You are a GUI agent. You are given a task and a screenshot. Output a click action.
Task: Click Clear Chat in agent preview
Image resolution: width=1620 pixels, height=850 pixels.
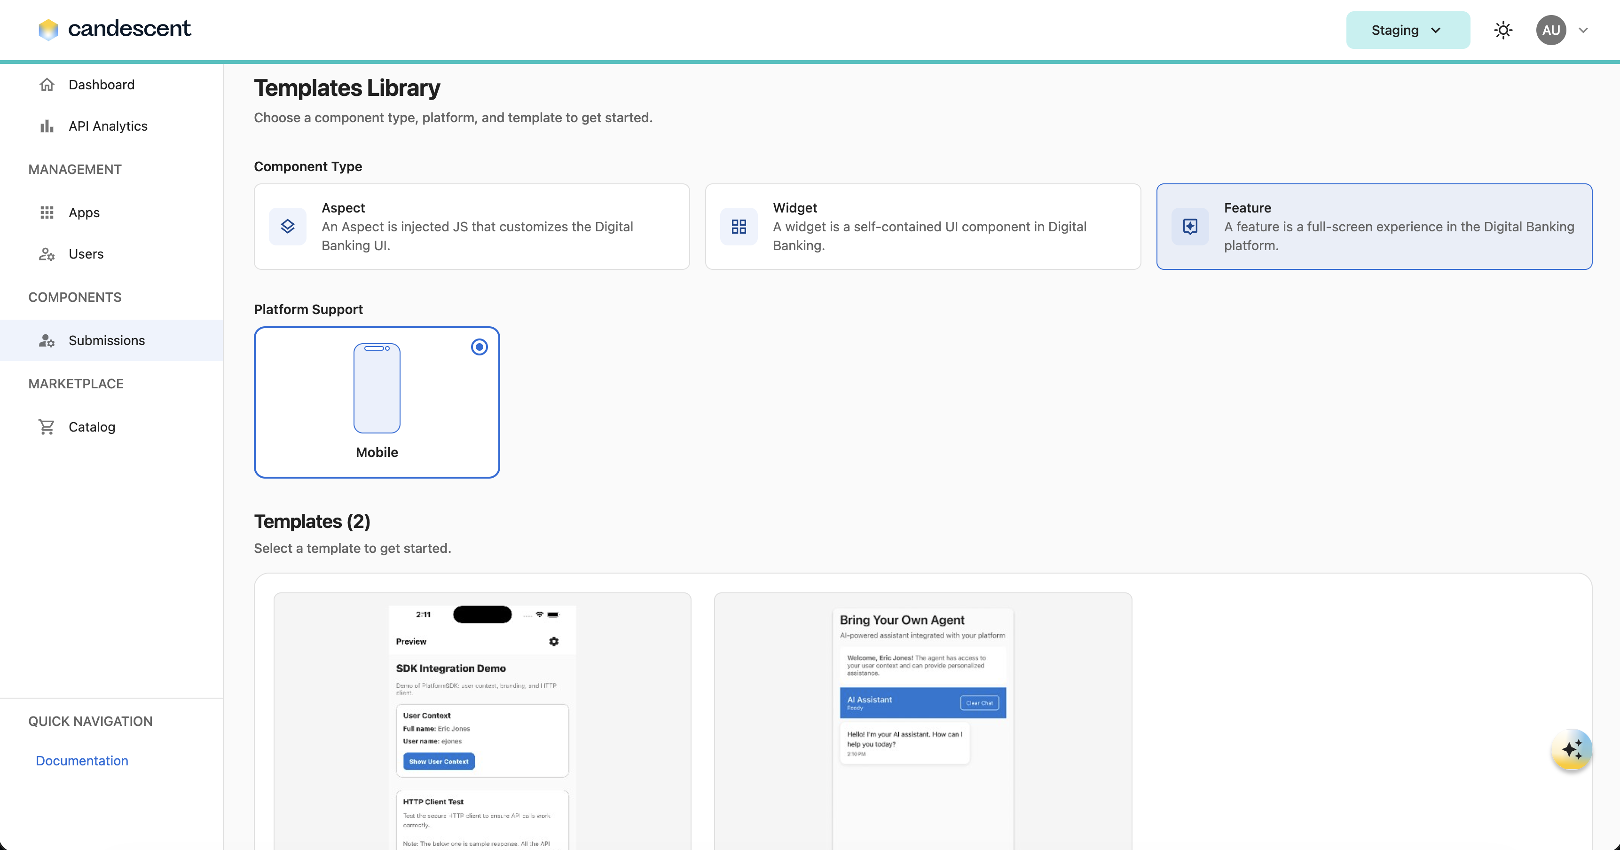pos(979,703)
